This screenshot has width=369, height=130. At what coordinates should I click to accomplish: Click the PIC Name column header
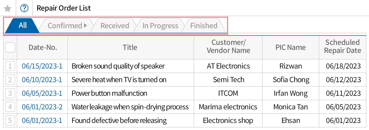click(x=290, y=47)
